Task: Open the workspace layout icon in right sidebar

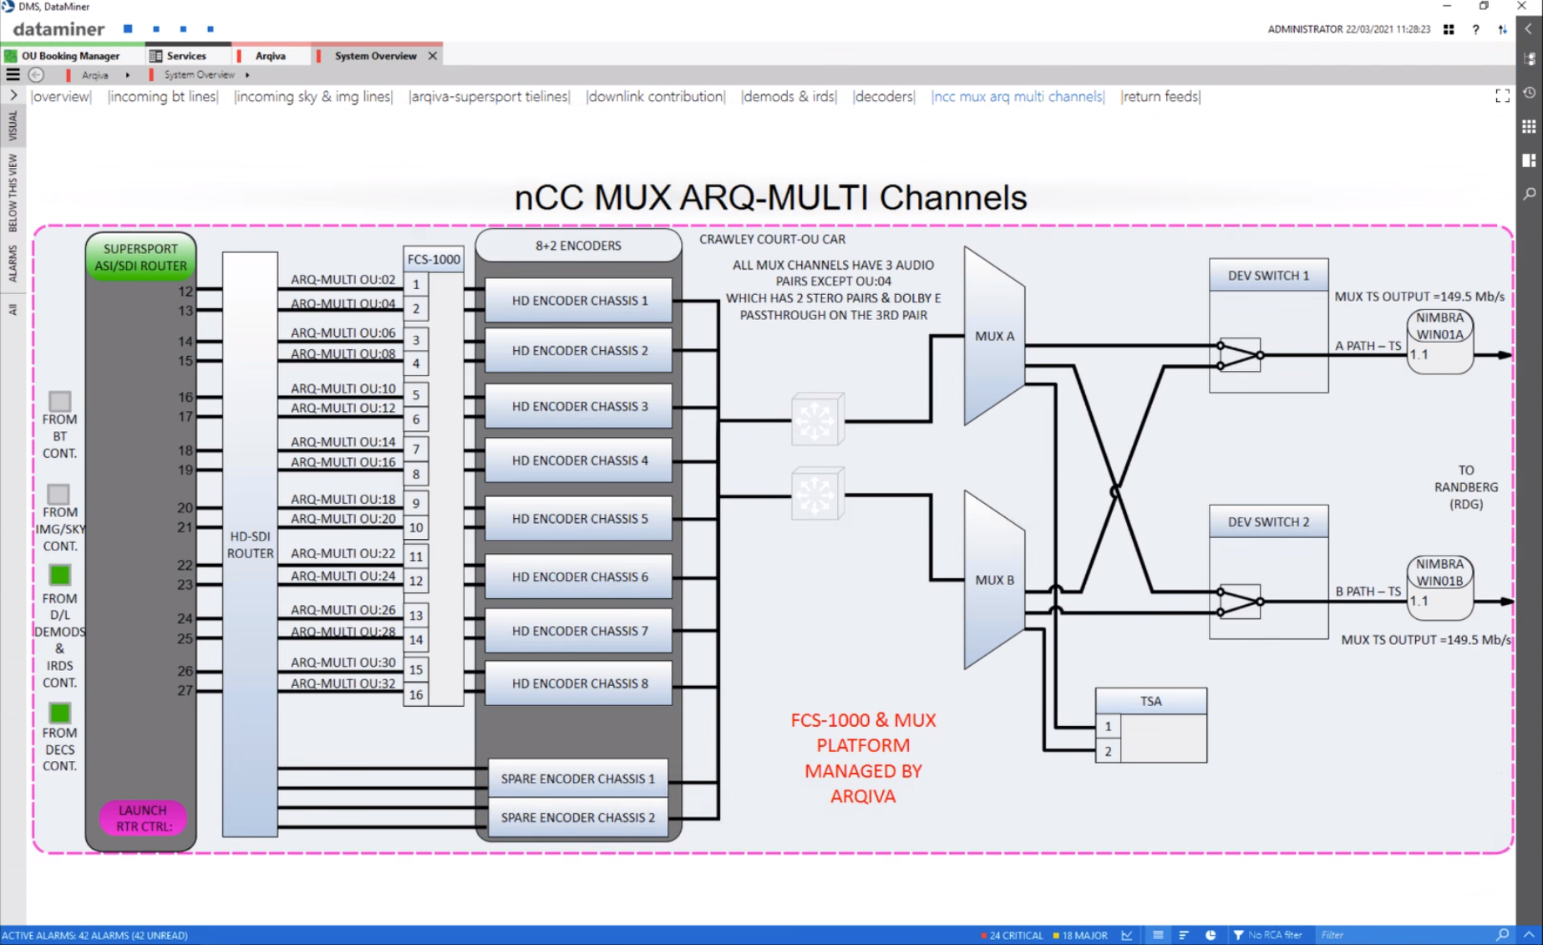Action: 1530,160
